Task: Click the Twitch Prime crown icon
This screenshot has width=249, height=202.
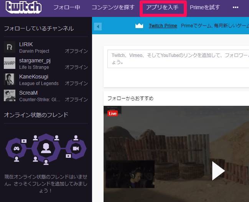Action: click(139, 26)
